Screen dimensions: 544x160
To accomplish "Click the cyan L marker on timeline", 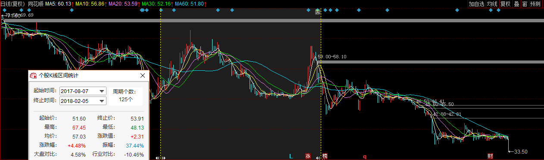I will pyautogui.click(x=291, y=156).
